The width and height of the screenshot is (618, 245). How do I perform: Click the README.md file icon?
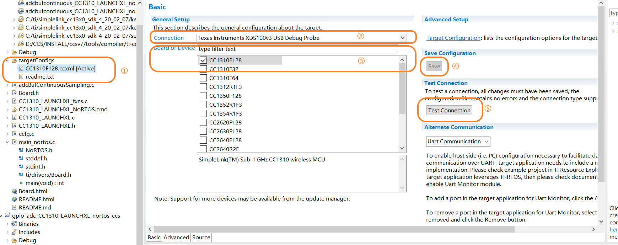pyautogui.click(x=14, y=208)
